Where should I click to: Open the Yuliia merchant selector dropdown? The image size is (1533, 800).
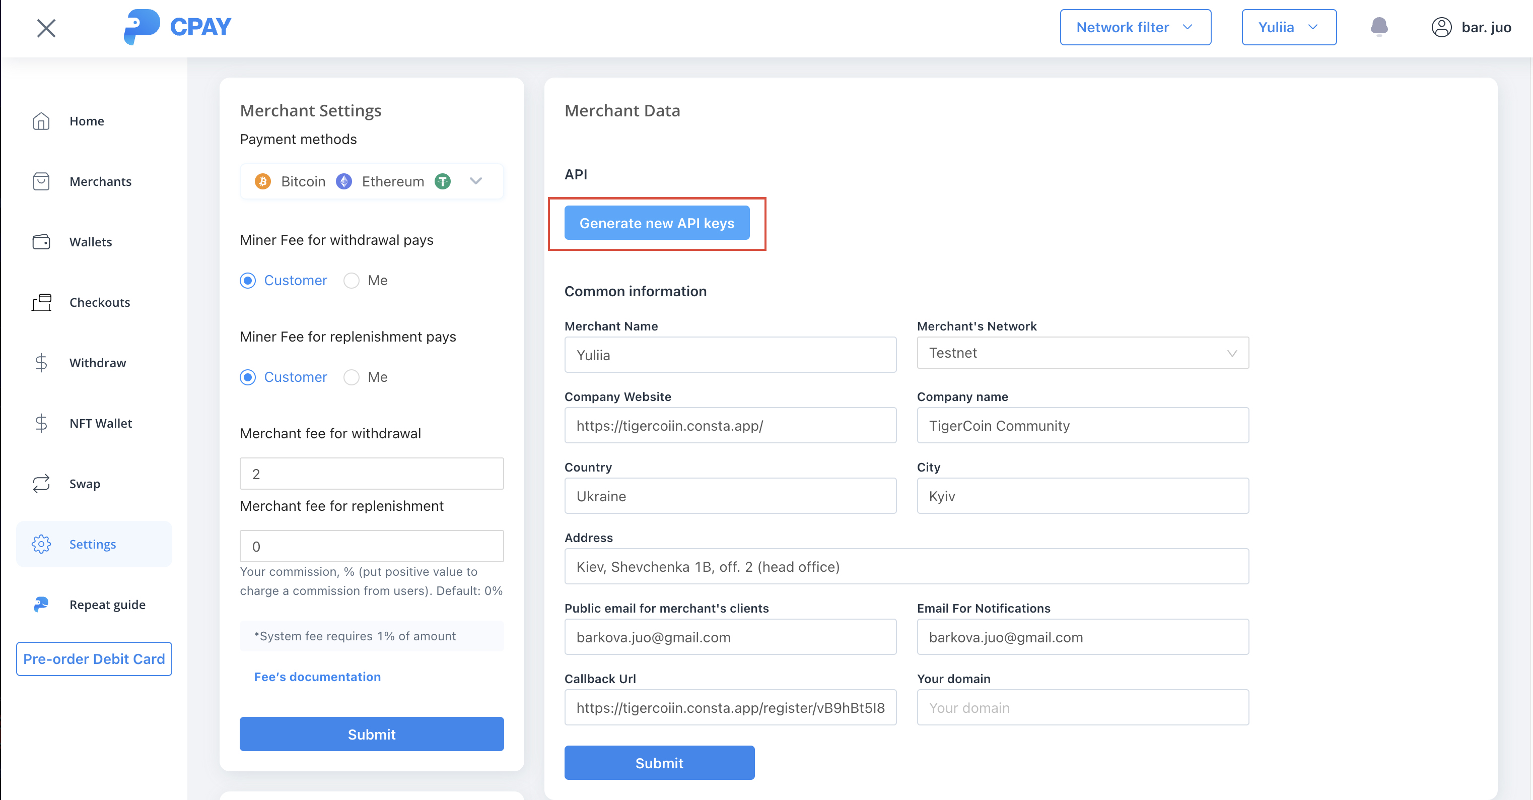tap(1288, 27)
